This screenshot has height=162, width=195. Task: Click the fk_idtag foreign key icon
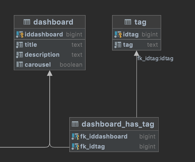(x=75, y=147)
